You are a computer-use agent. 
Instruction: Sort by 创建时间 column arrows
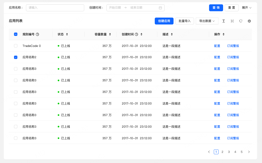point(141,34)
